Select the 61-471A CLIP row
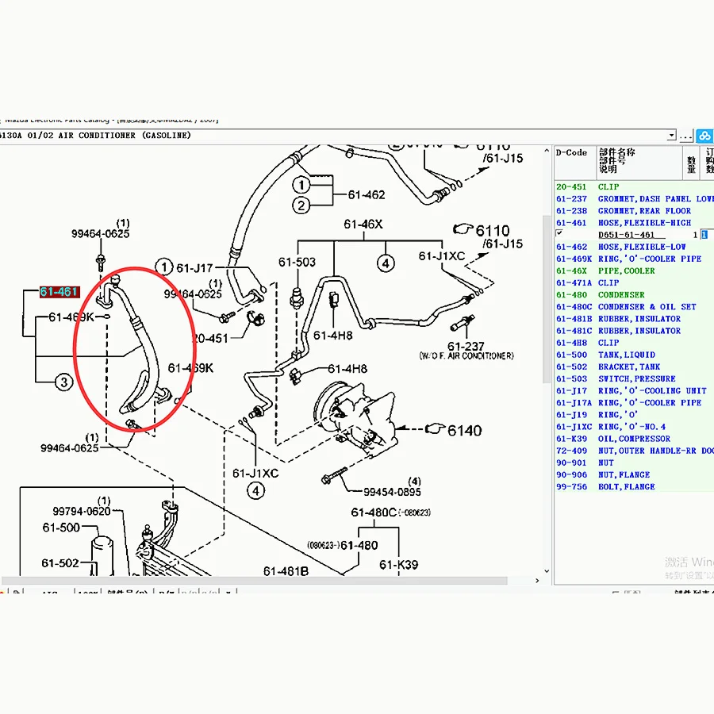 pos(634,282)
